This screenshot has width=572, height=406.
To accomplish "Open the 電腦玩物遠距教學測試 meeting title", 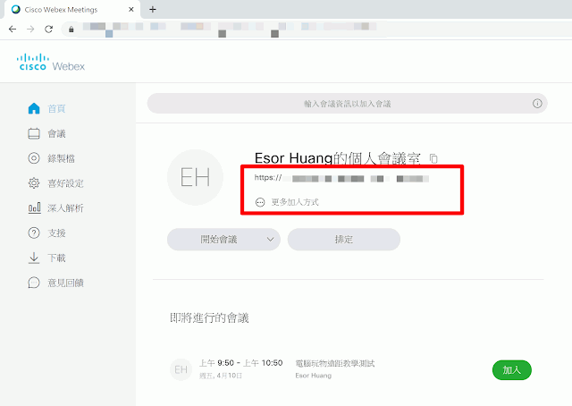I will (x=335, y=363).
